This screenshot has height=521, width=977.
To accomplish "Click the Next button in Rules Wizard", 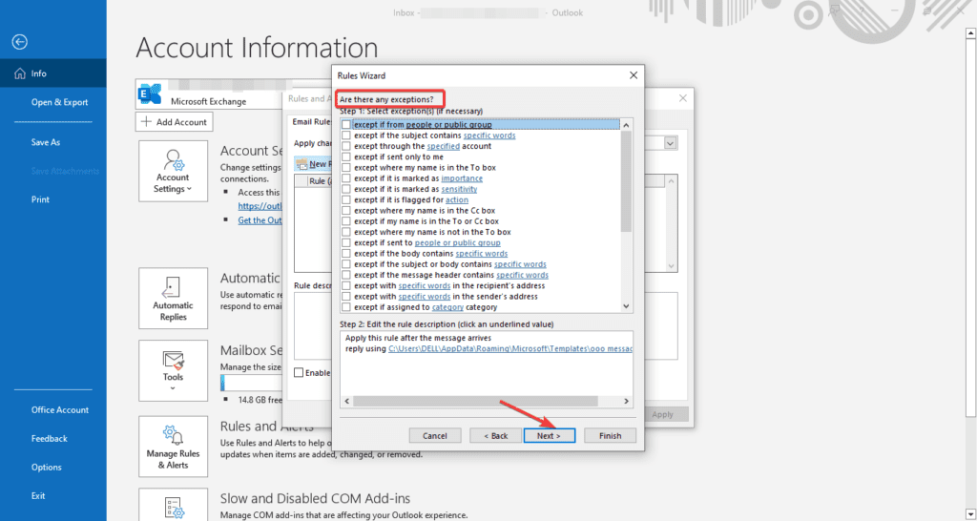I will point(549,436).
